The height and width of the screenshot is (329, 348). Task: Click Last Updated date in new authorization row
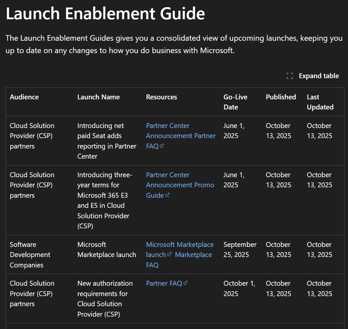coord(320,288)
